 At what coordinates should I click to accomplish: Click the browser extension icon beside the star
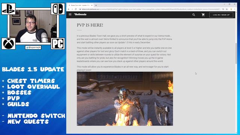[x=231, y=9]
